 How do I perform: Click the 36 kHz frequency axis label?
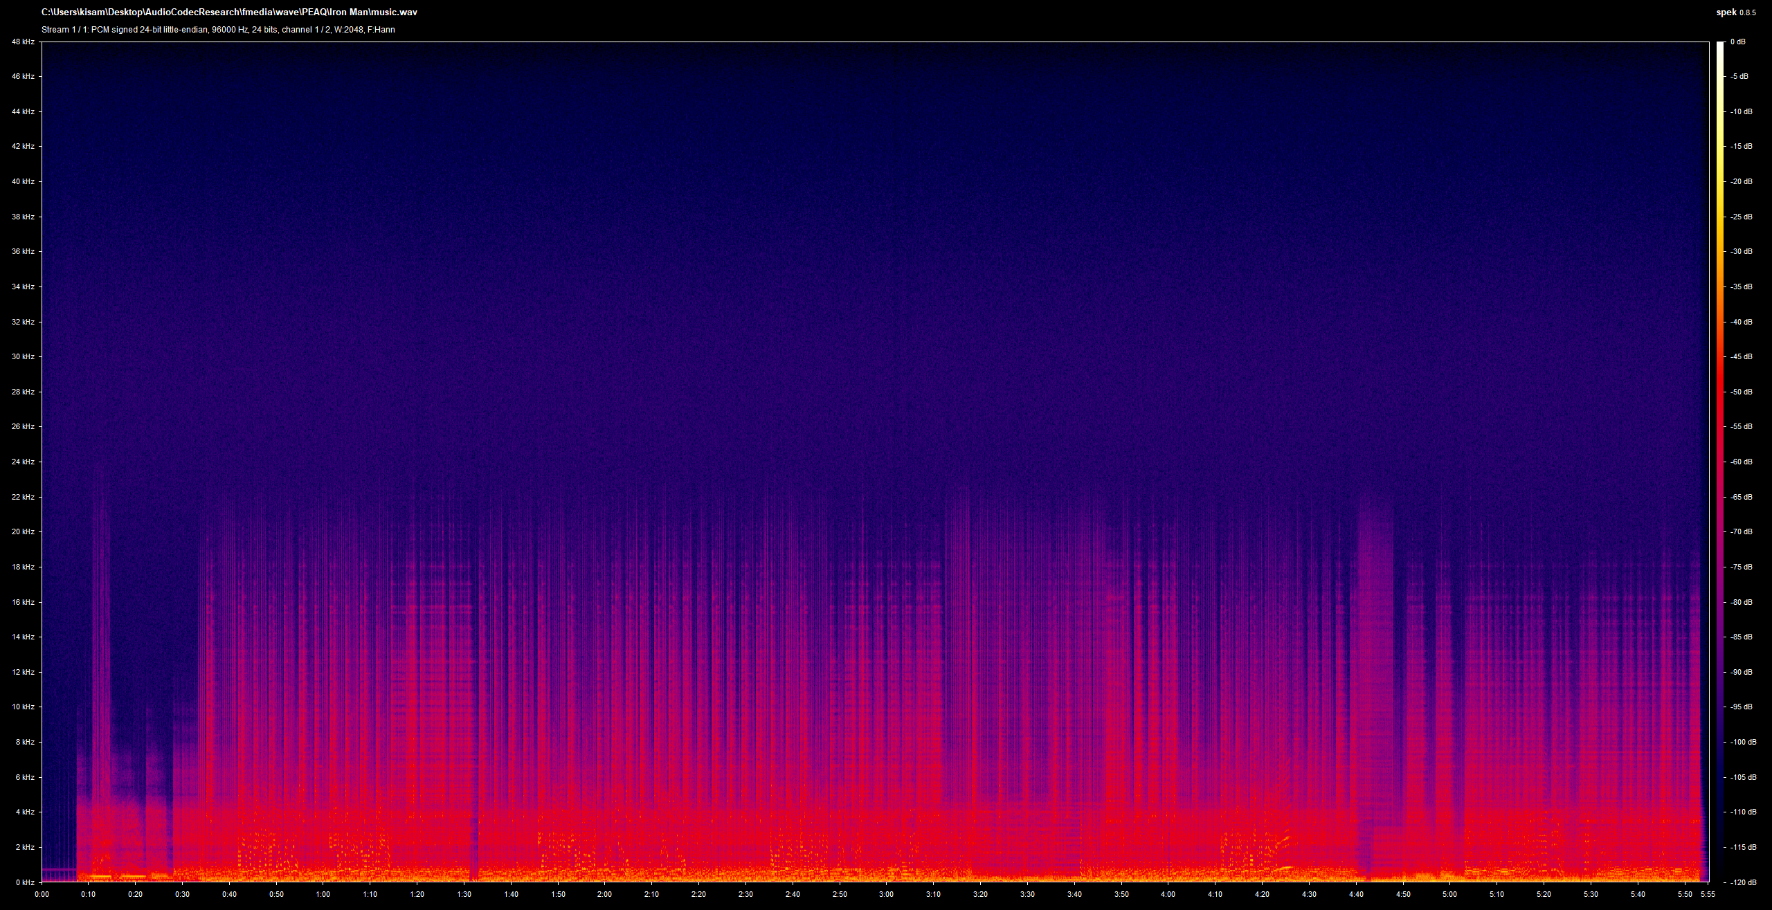click(23, 252)
